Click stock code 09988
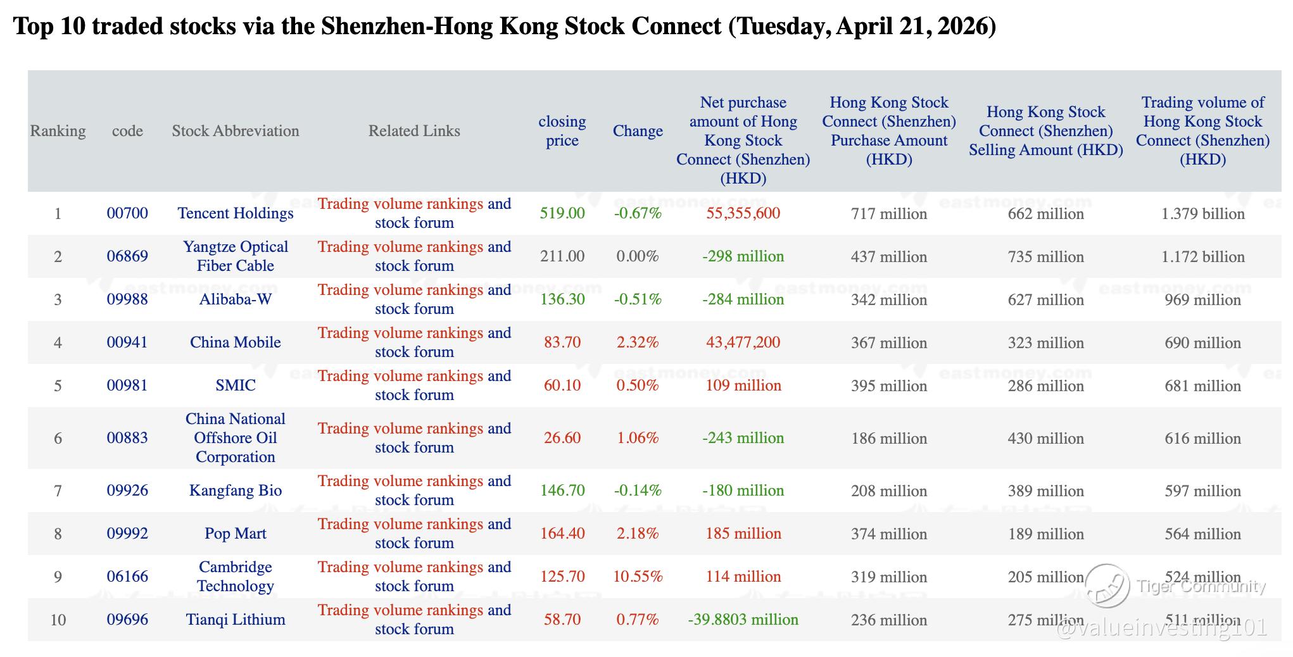 point(127,299)
